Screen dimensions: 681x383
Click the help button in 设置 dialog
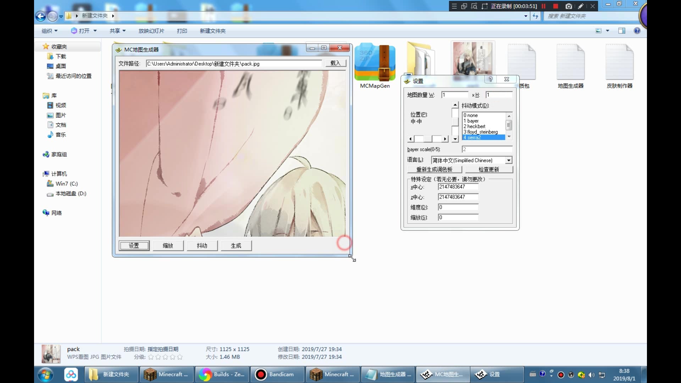(x=491, y=79)
